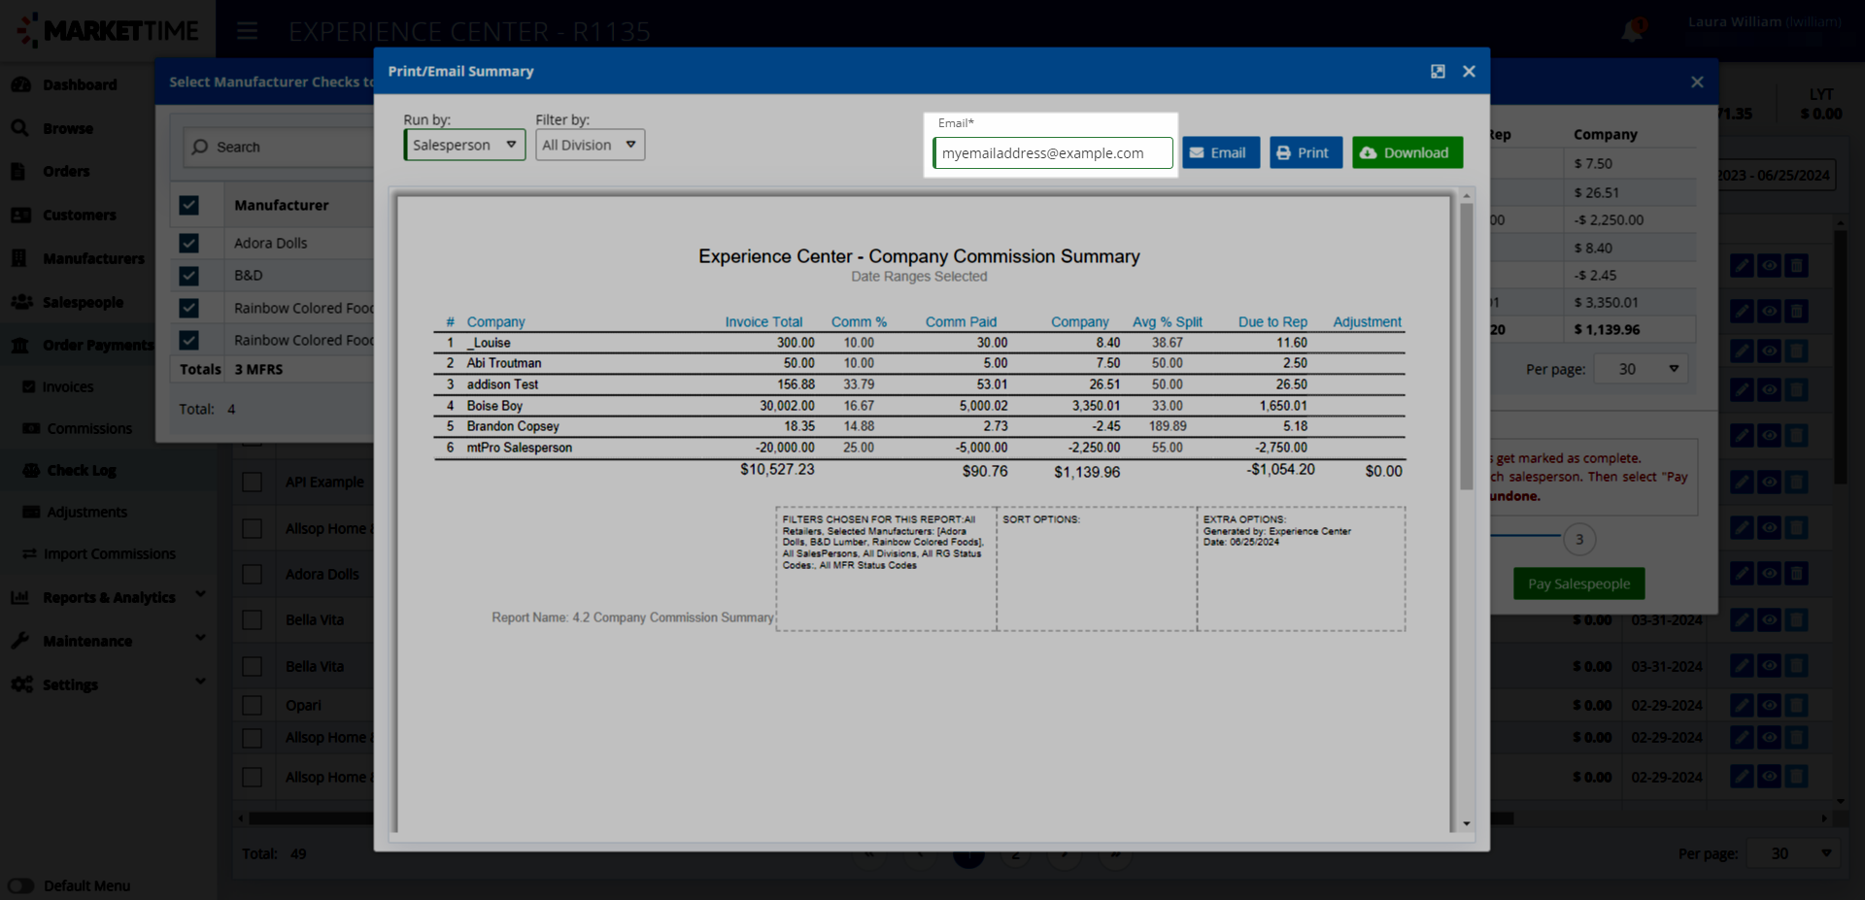Click the MarketTime logo
The height and width of the screenshot is (900, 1865).
click(108, 31)
